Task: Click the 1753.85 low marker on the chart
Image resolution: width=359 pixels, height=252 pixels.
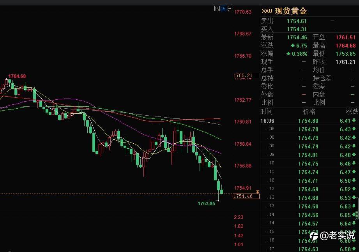Action: (206, 204)
